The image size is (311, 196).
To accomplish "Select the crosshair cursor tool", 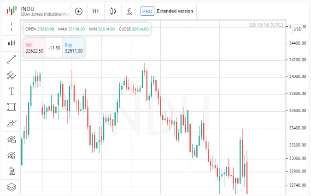I will pos(12,27).
